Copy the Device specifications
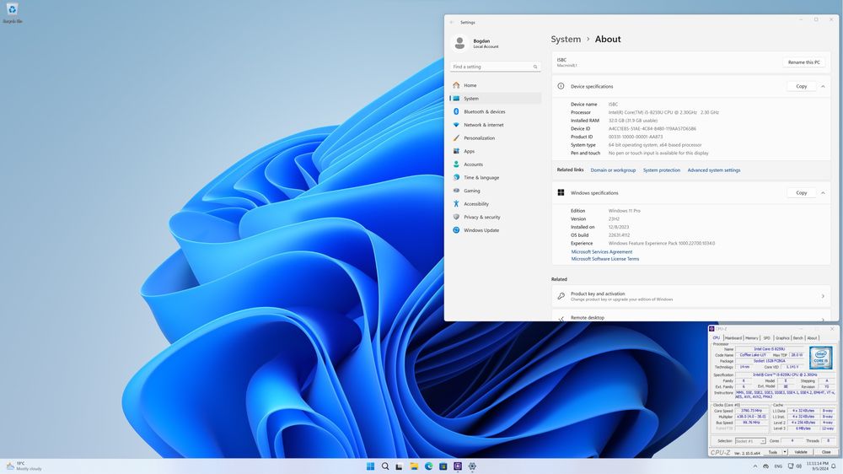Image resolution: width=843 pixels, height=474 pixels. pos(801,86)
